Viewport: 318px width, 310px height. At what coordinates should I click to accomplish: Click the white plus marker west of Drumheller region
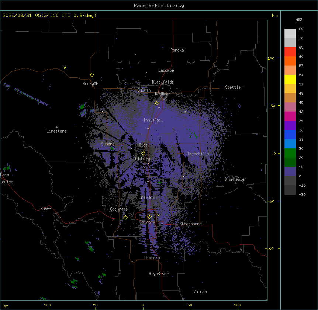[x=226, y=138]
